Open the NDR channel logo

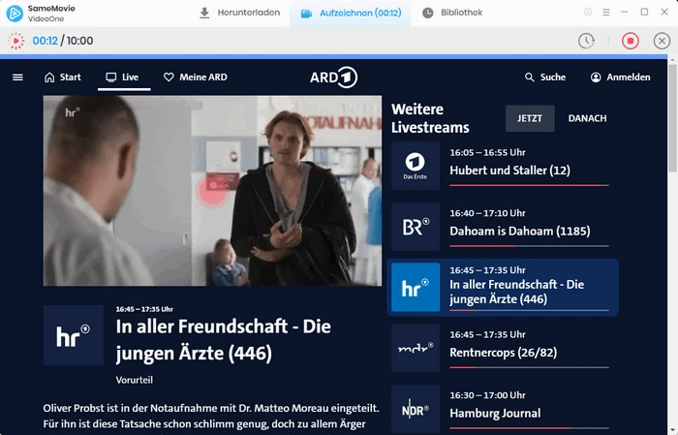point(416,409)
